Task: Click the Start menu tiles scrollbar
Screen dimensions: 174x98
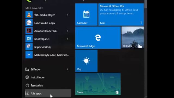Action: [146, 4]
